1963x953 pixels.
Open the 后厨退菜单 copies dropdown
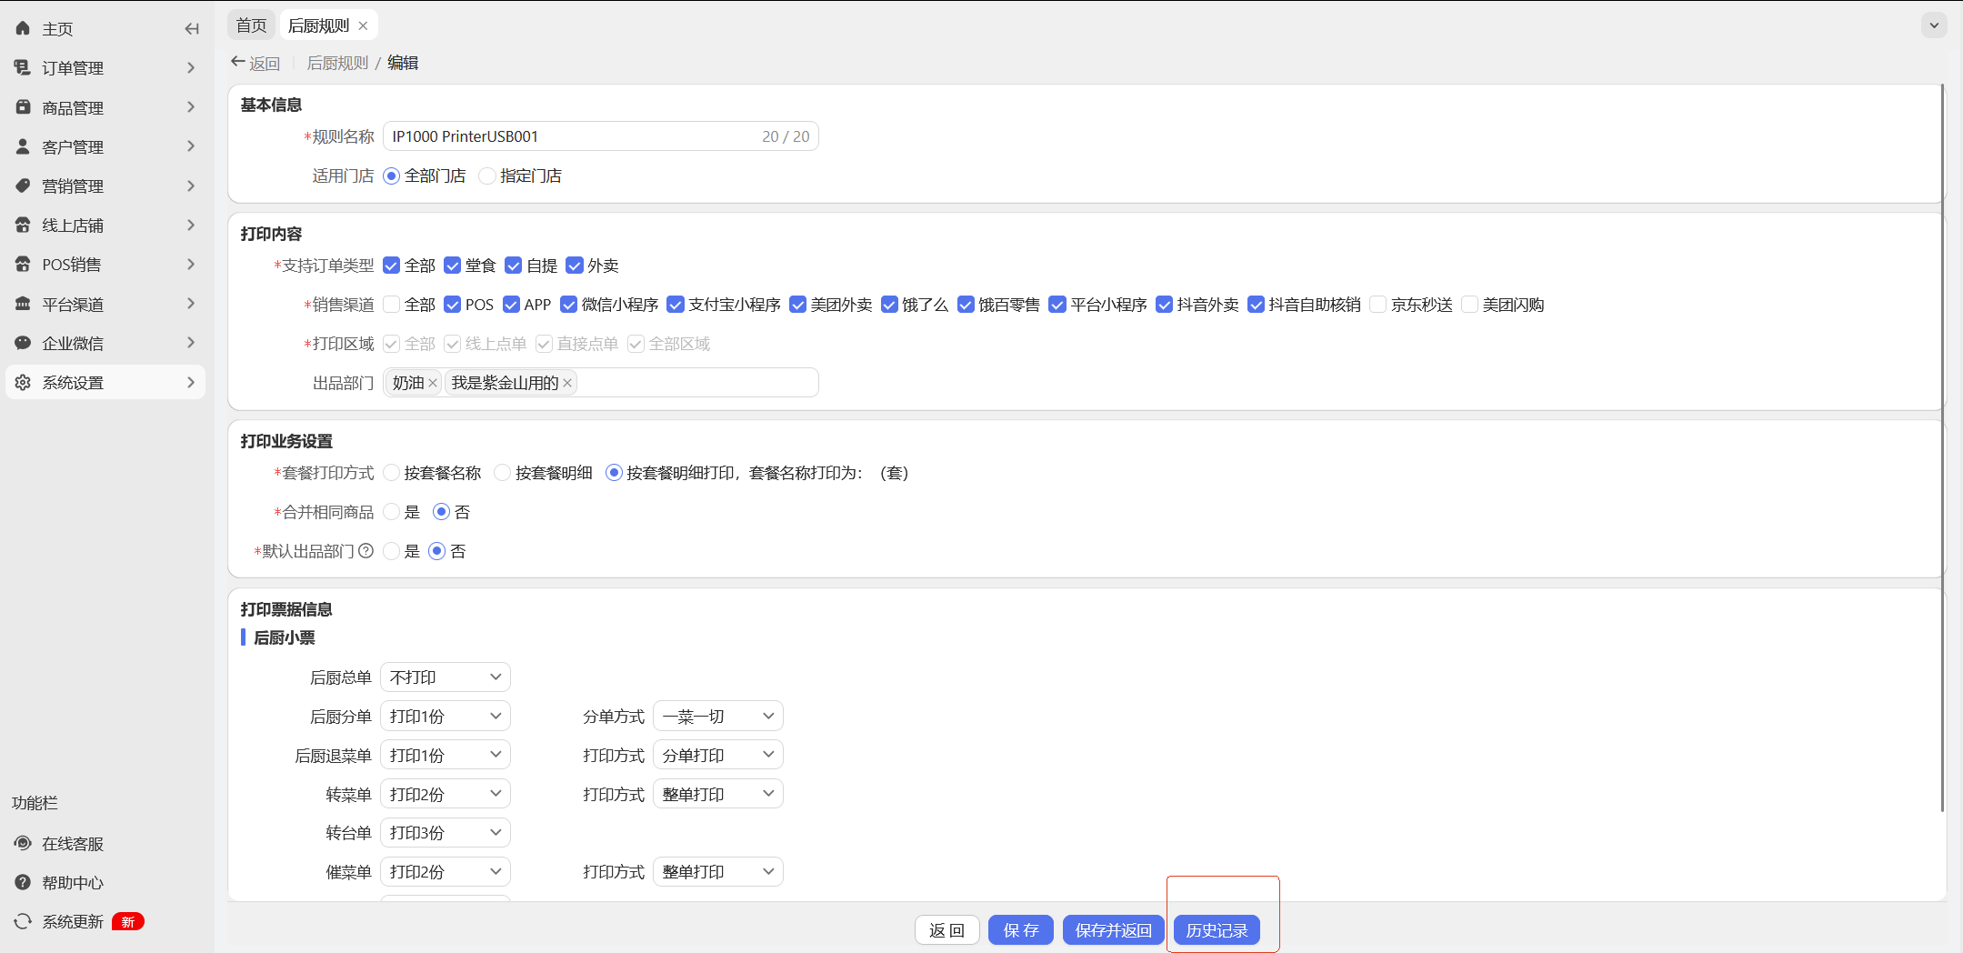pyautogui.click(x=446, y=755)
